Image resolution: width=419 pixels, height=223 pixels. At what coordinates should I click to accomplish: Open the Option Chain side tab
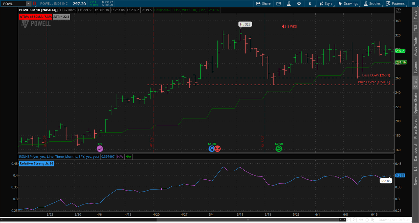[x=415, y=103]
